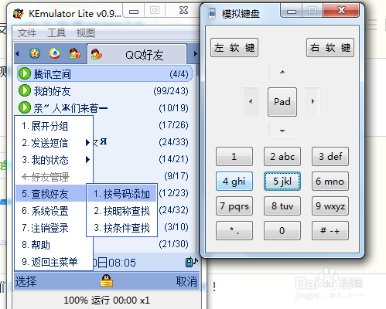Expand the 我的好友 group
Image resolution: width=386 pixels, height=309 pixels.
coord(104,91)
